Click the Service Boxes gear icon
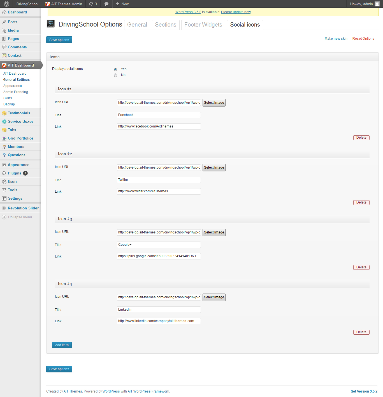The image size is (383, 397). pyautogui.click(x=4, y=122)
